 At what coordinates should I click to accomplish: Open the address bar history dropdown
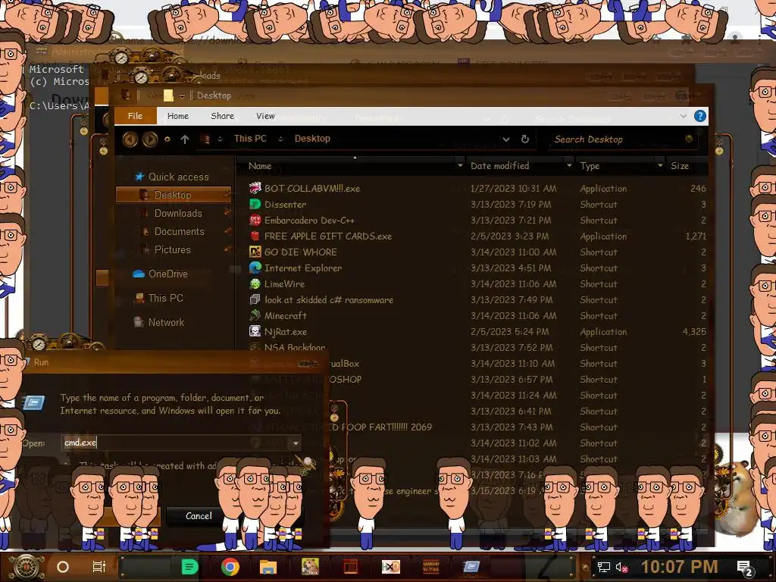click(x=505, y=139)
